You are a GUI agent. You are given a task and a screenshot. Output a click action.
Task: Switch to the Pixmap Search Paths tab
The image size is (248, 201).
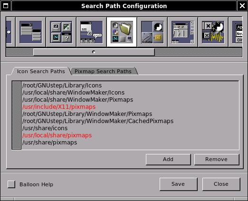point(103,71)
